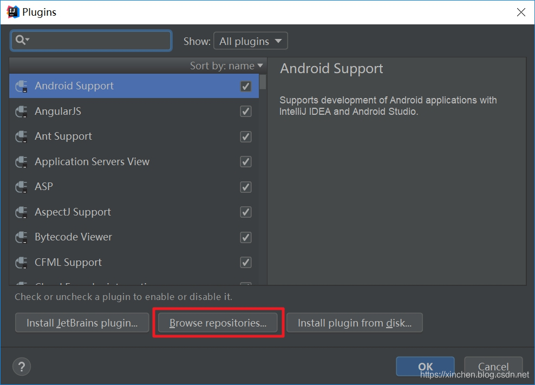The height and width of the screenshot is (385, 535).
Task: Click the IntelliJ logo in the title bar
Action: click(12, 12)
